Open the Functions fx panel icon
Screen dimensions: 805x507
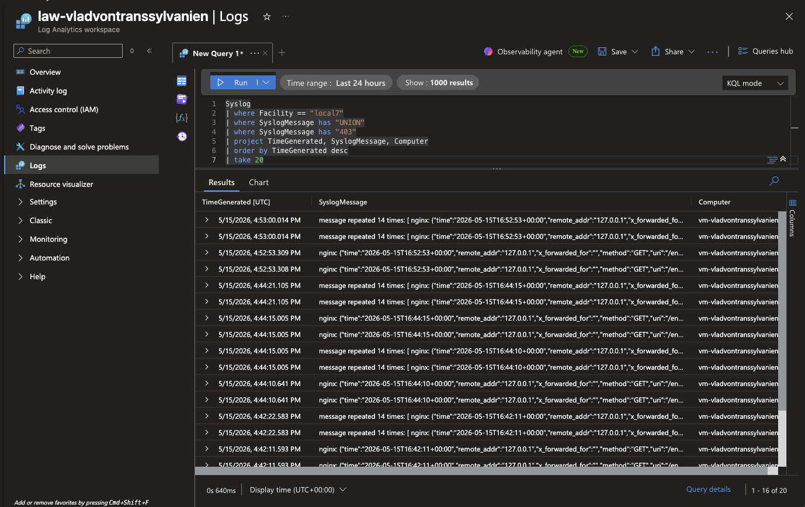pos(182,117)
